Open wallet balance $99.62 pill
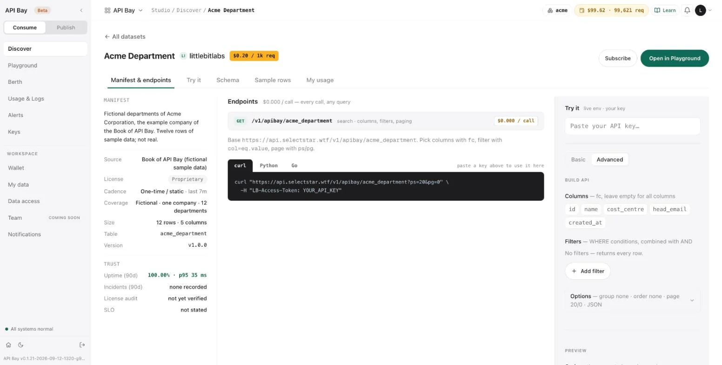 pyautogui.click(x=611, y=10)
